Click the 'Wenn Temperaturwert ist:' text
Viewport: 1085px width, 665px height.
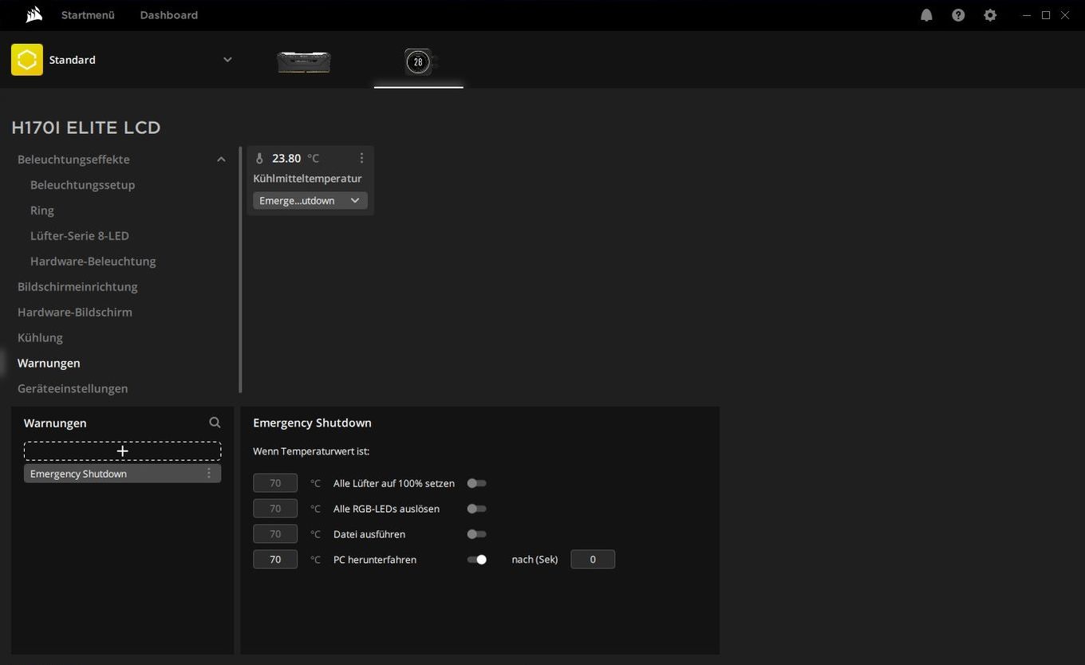pyautogui.click(x=311, y=451)
